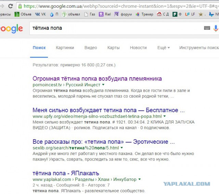Start voice search with microphone icon

coord(216,28)
